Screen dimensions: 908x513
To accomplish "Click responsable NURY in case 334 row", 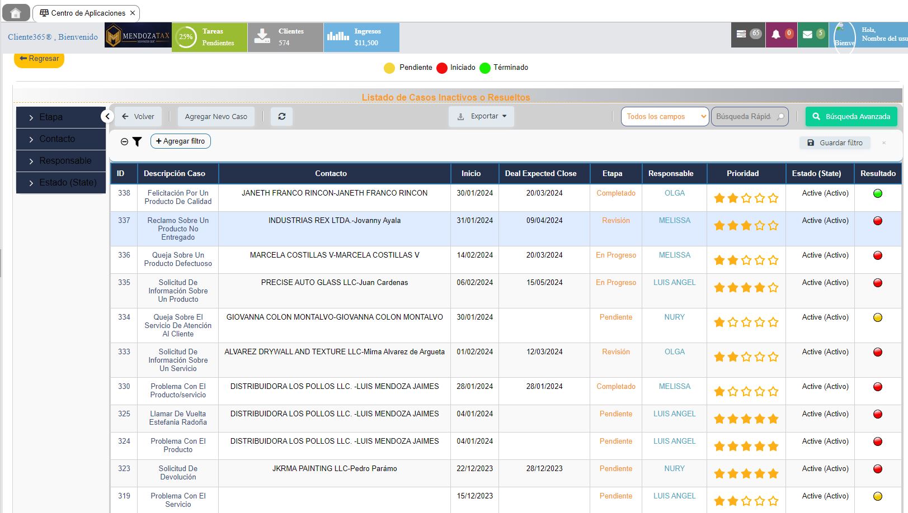I will (x=674, y=317).
